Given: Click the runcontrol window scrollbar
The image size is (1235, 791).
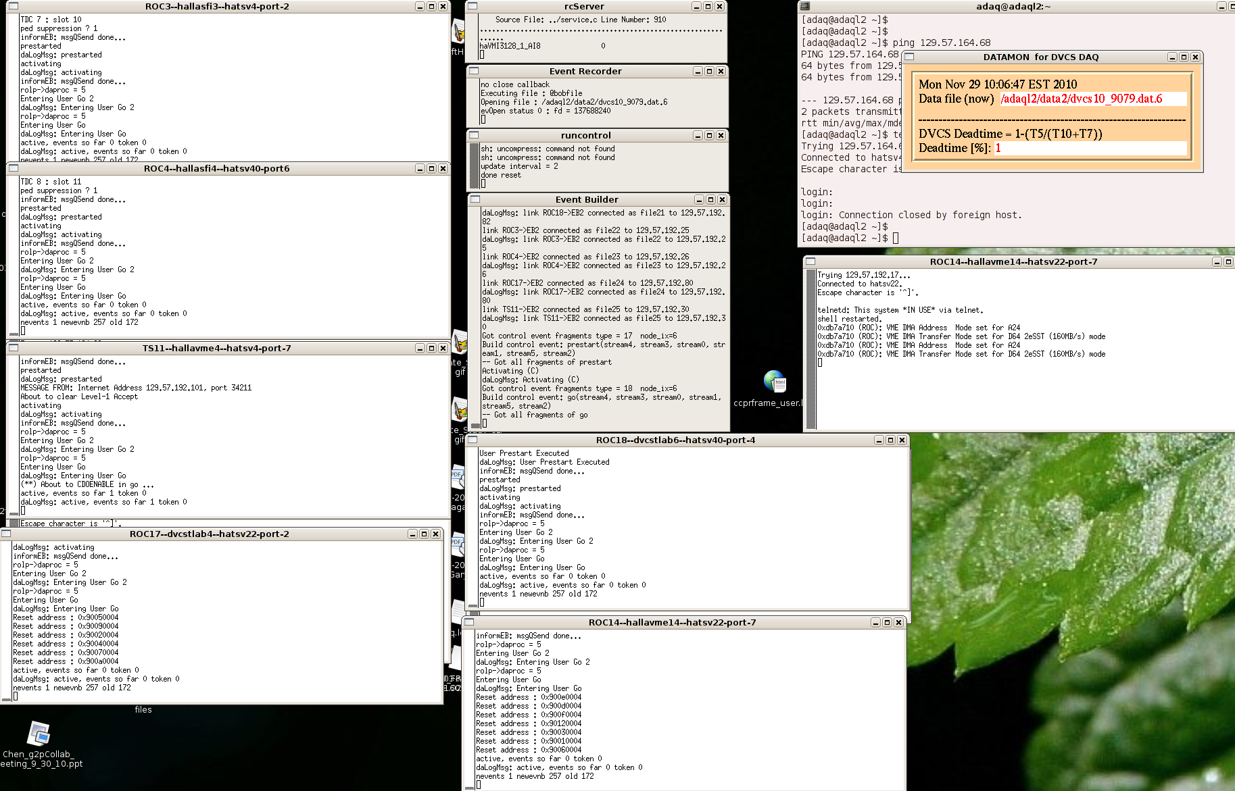Looking at the screenshot, I should (x=474, y=165).
